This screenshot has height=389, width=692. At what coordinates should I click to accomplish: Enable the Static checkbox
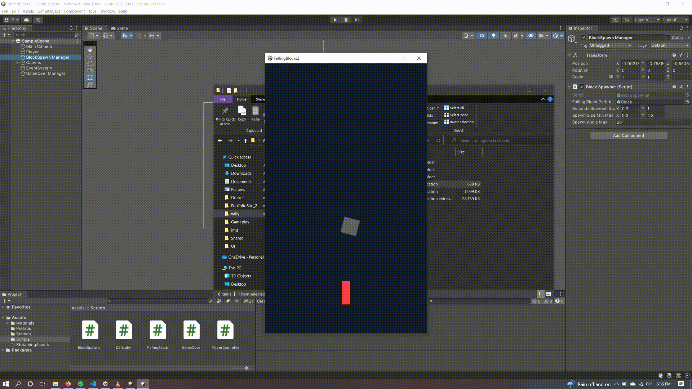tap(668, 37)
